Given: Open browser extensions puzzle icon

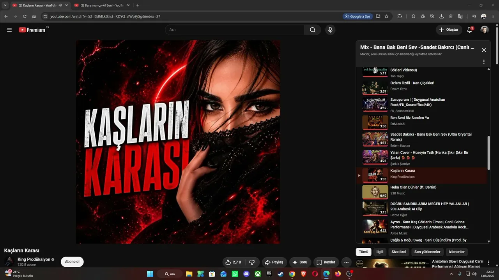Looking at the screenshot, I should [x=400, y=16].
